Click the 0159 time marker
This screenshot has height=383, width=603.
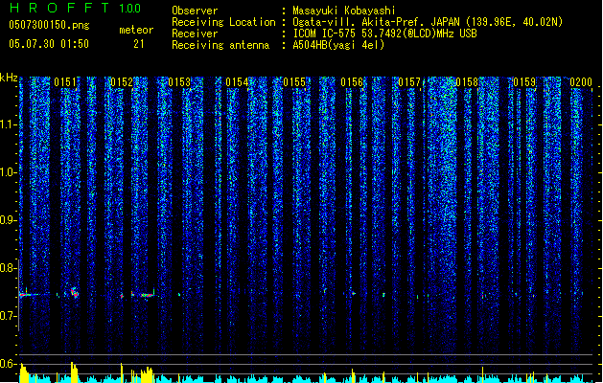524,82
